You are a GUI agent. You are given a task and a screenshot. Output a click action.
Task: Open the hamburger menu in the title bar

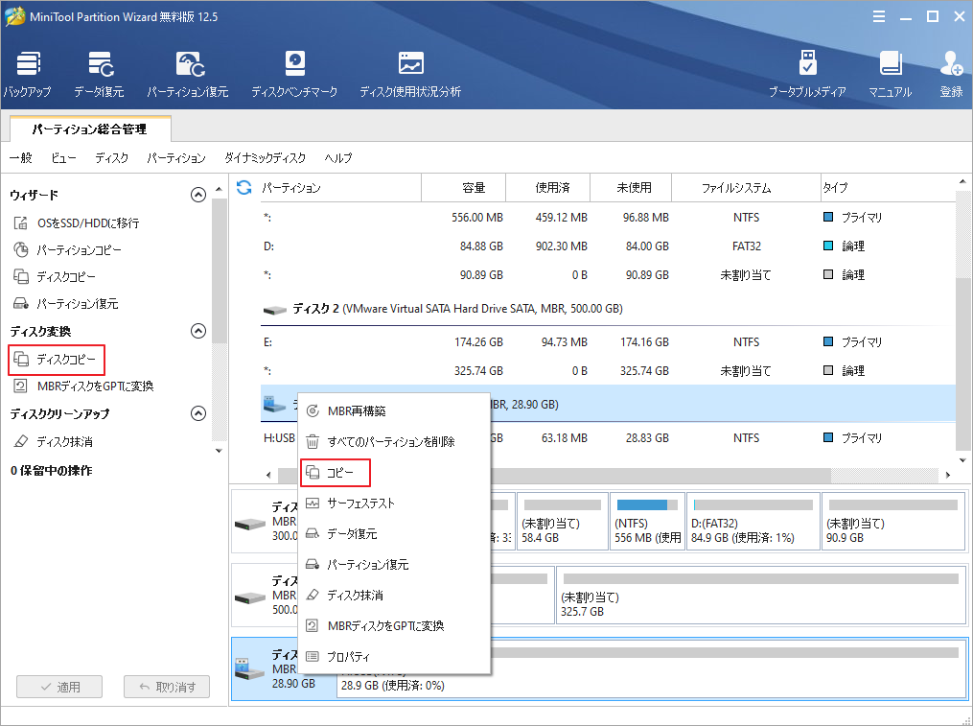coord(879,16)
